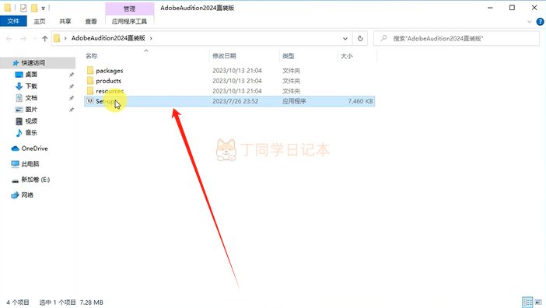Open 下载 in the navigation pane
The image size is (546, 308).
click(x=31, y=86)
